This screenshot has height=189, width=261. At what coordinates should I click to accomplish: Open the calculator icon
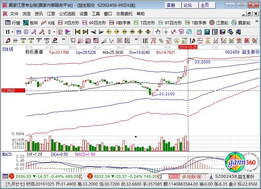click(207, 32)
